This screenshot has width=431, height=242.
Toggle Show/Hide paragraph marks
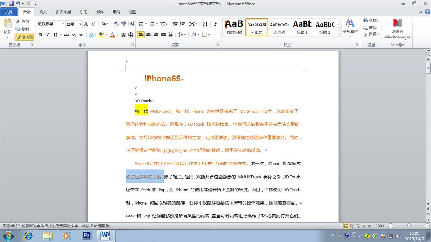[215, 24]
